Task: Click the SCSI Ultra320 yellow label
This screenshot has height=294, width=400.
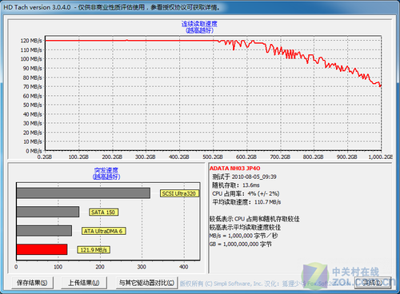Action: [179, 193]
